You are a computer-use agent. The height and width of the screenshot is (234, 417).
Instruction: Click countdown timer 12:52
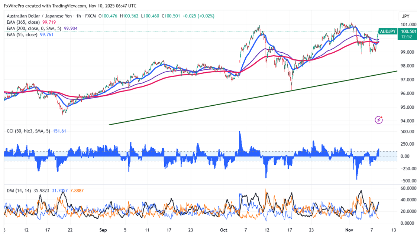point(406,37)
